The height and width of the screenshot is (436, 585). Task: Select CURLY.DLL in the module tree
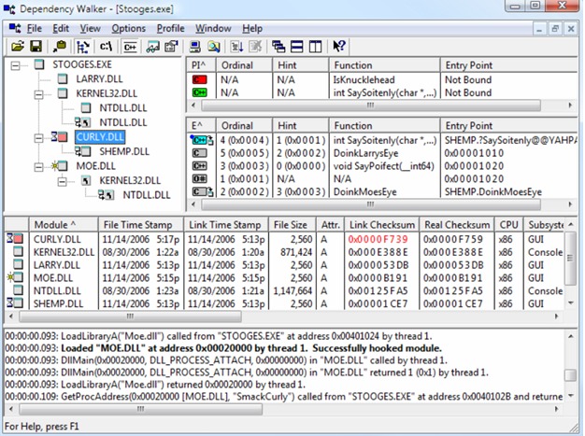[x=100, y=137]
